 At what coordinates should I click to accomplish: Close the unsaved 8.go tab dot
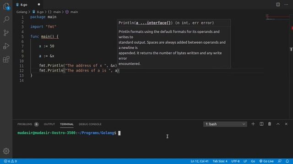(39, 5)
